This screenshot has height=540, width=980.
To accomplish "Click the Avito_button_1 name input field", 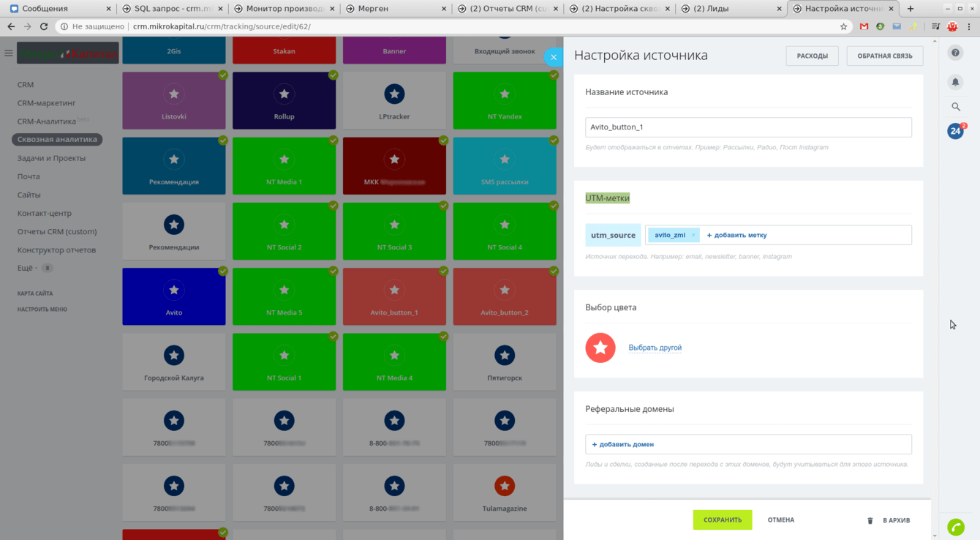I will tap(748, 127).
